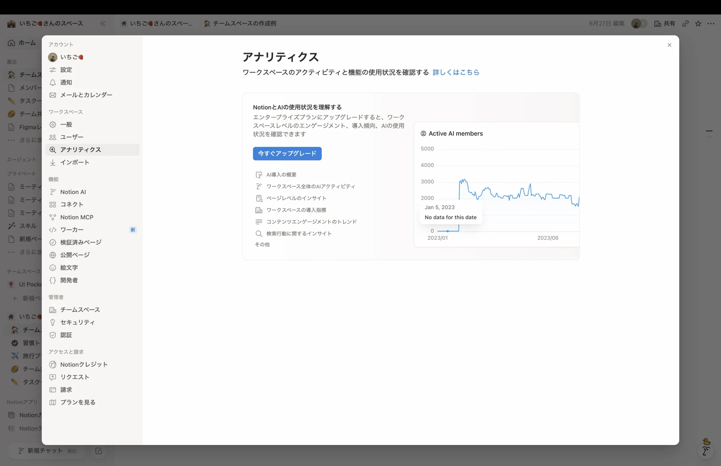Click the リクエスト icon
The height and width of the screenshot is (466, 721).
coord(53,377)
